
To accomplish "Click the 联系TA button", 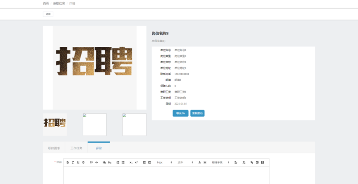I will [x=180, y=113].
